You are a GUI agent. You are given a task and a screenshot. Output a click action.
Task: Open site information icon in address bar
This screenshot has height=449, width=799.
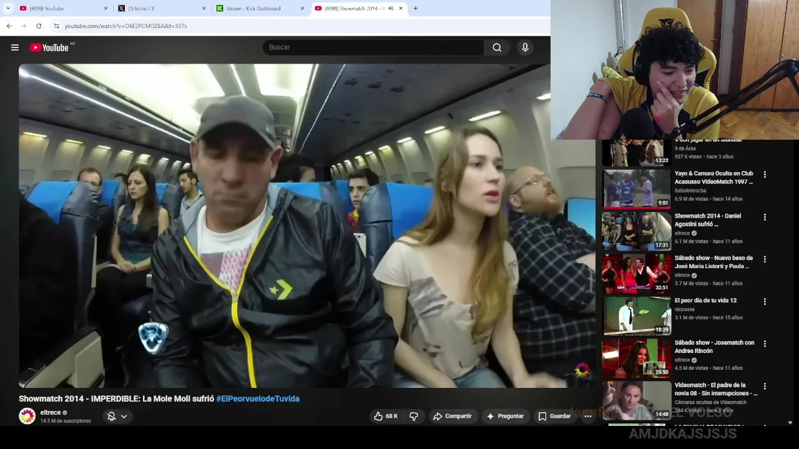(x=56, y=26)
